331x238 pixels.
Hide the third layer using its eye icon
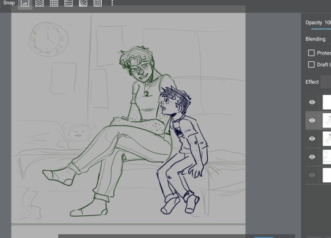coord(312,139)
